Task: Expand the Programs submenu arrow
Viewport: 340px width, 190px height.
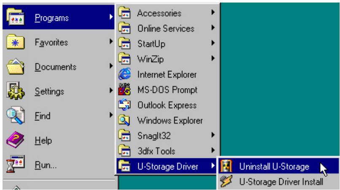Action: tap(111, 17)
